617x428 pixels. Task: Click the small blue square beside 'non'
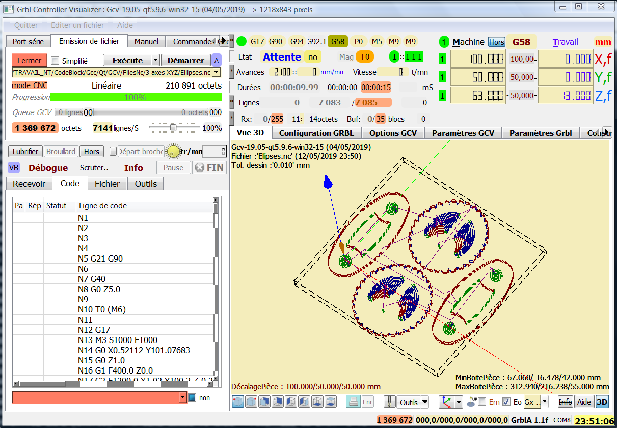click(192, 398)
